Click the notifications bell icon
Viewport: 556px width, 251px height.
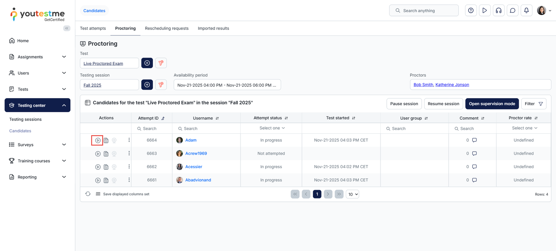click(526, 10)
